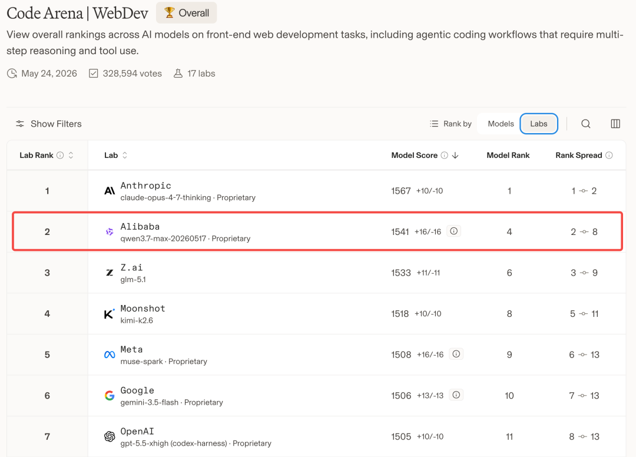The width and height of the screenshot is (636, 457).
Task: Click the Model Score info icon
Action: pyautogui.click(x=445, y=155)
